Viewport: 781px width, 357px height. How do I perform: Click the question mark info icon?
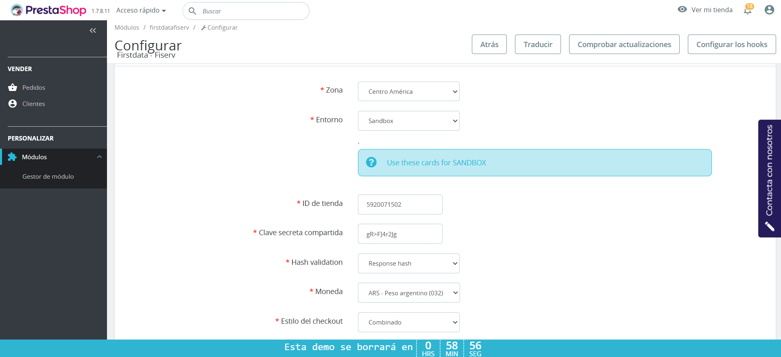pyautogui.click(x=371, y=162)
